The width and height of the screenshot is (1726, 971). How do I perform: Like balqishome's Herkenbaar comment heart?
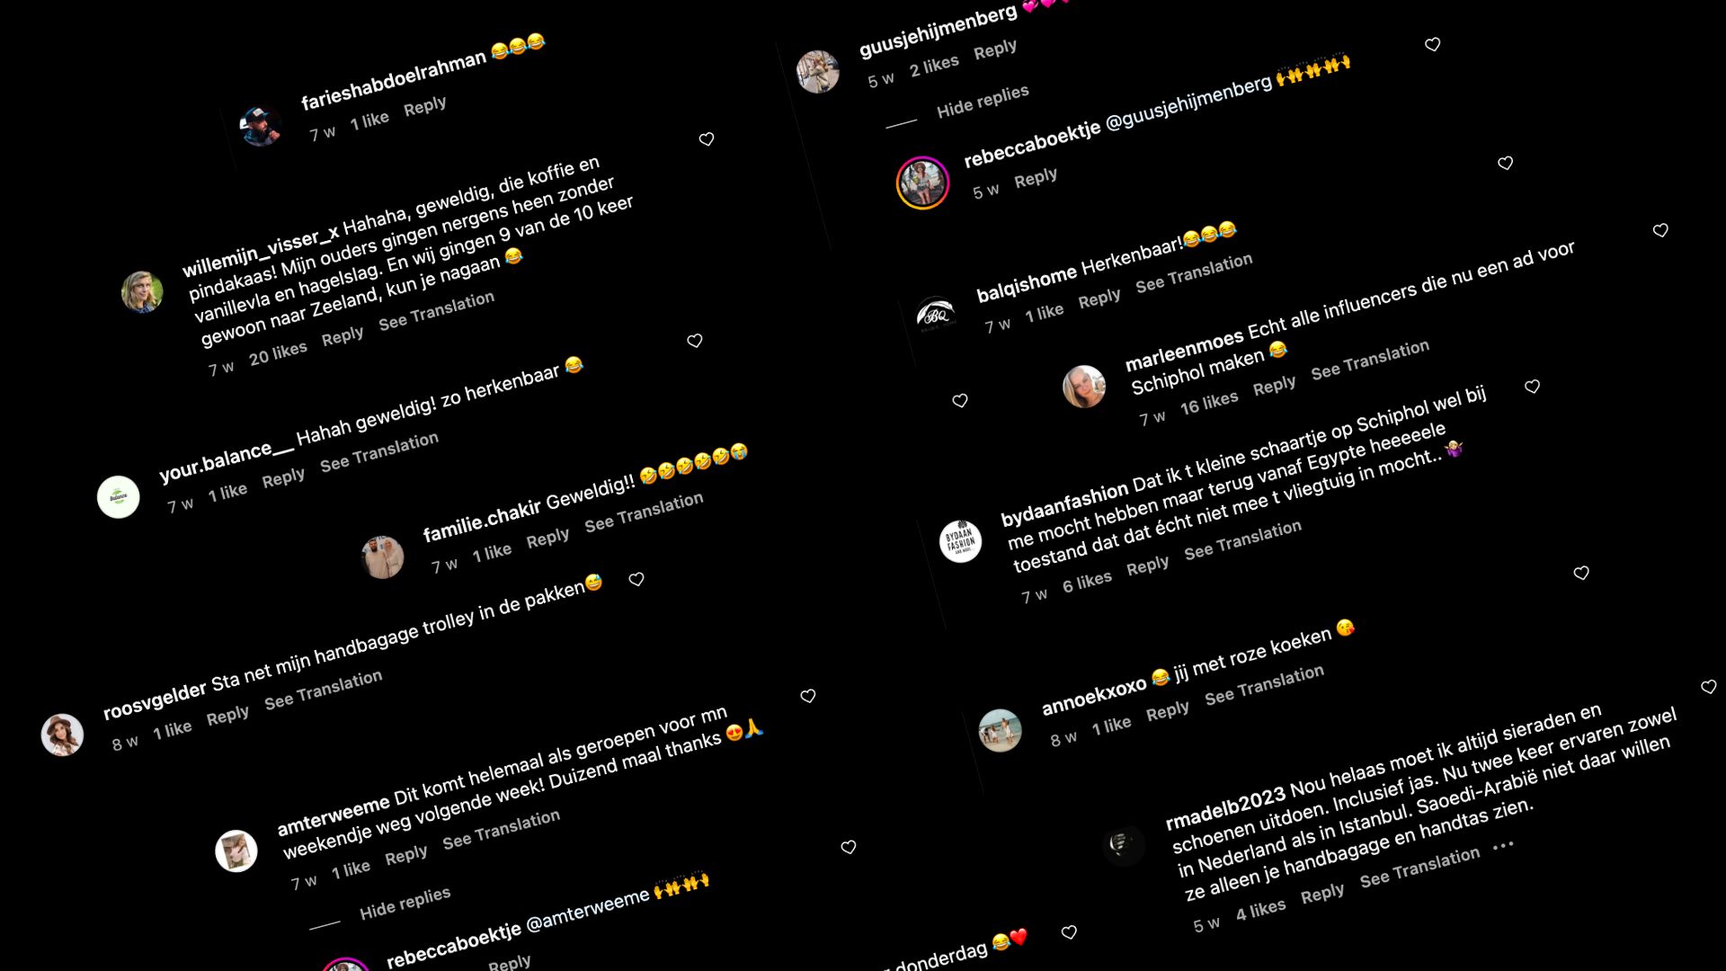point(1660,230)
